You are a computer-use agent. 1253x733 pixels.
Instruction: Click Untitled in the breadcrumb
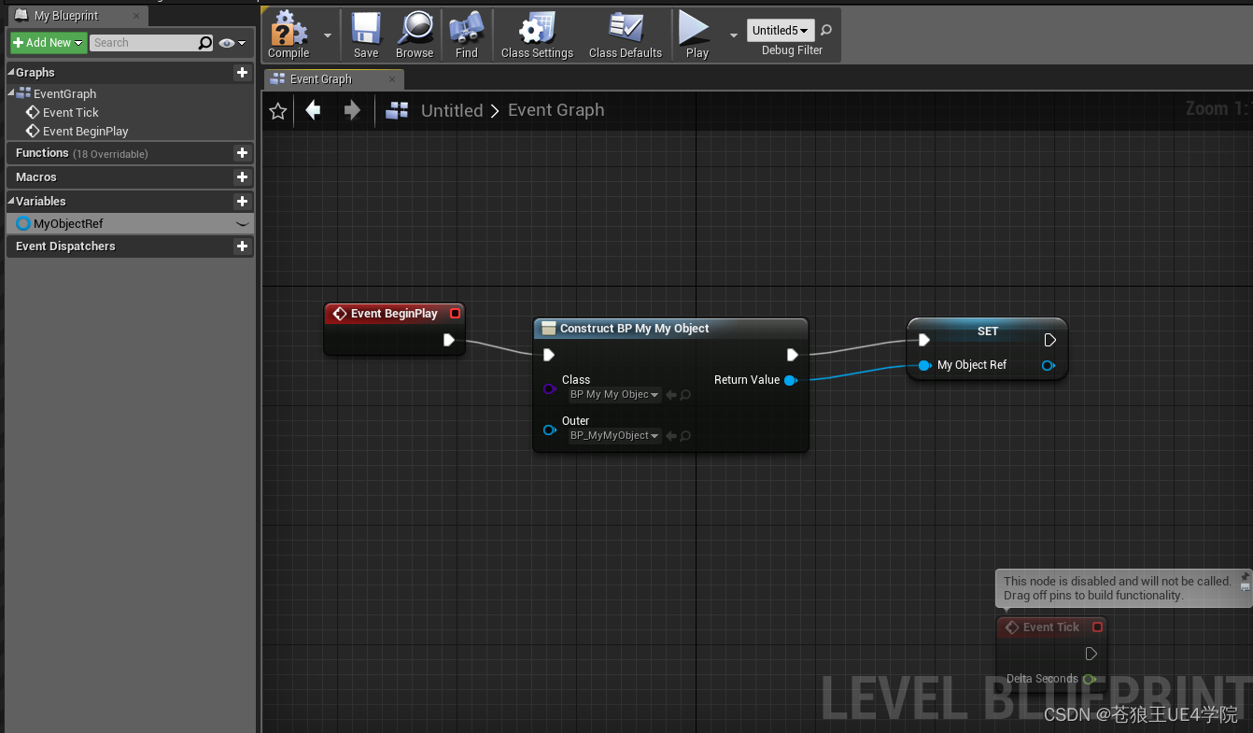click(452, 110)
